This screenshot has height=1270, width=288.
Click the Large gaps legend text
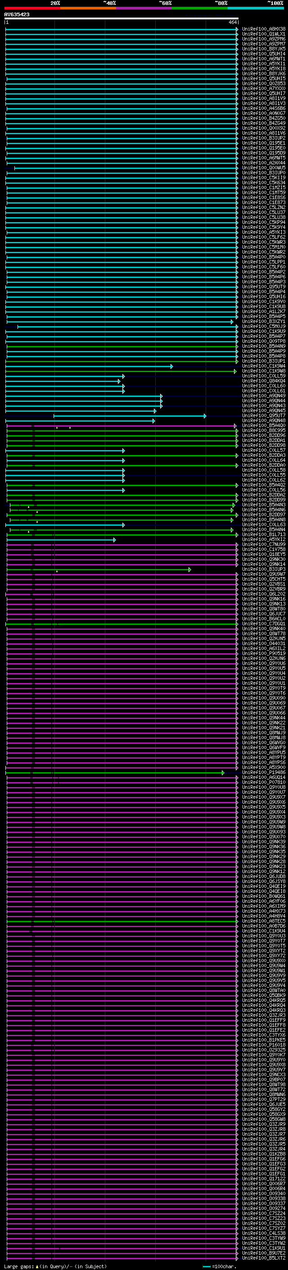click(56, 1266)
